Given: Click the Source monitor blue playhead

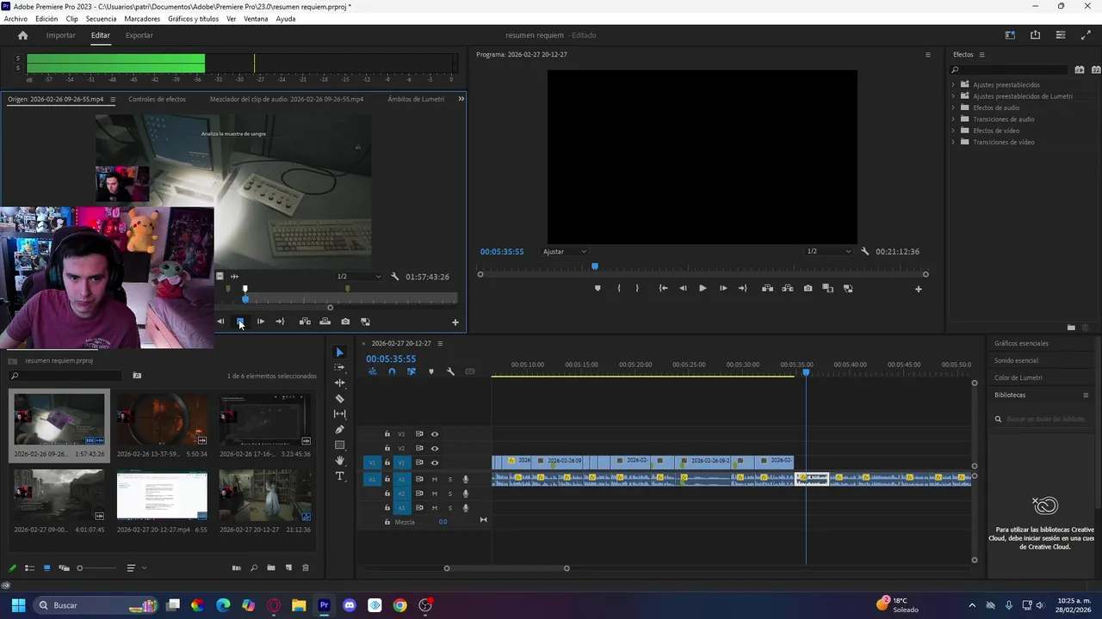Looking at the screenshot, I should tap(245, 298).
